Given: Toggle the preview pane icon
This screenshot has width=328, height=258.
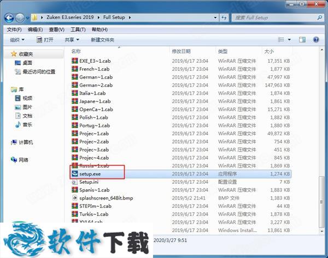Looking at the screenshot, I should (302, 39).
